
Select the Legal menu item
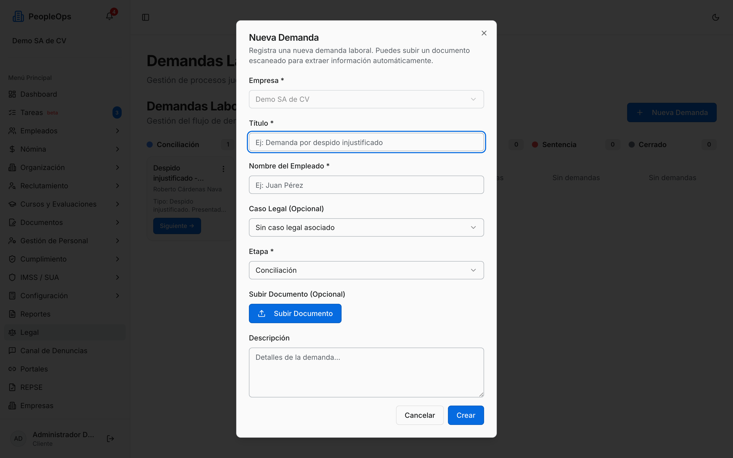pos(65,332)
